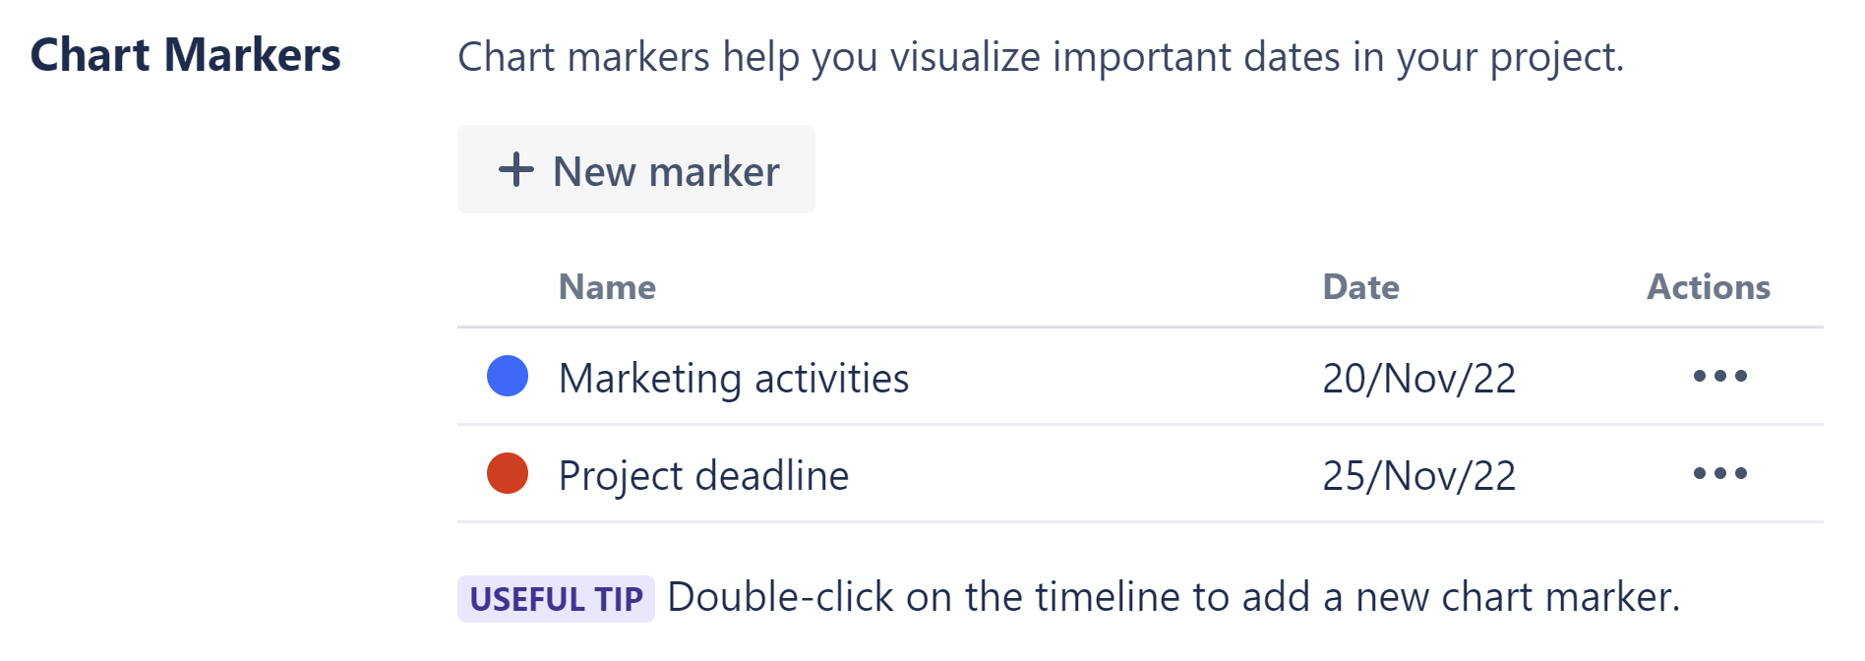Open actions menu for Project deadline
This screenshot has width=1865, height=661.
click(x=1719, y=473)
